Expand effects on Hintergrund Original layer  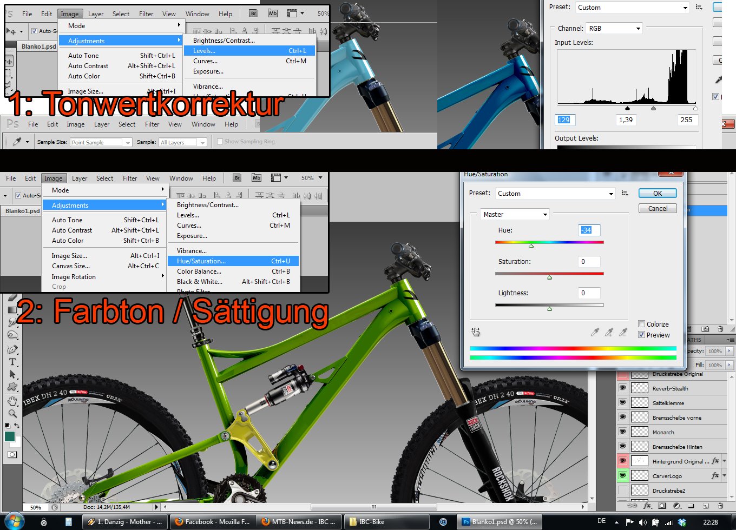(x=725, y=461)
